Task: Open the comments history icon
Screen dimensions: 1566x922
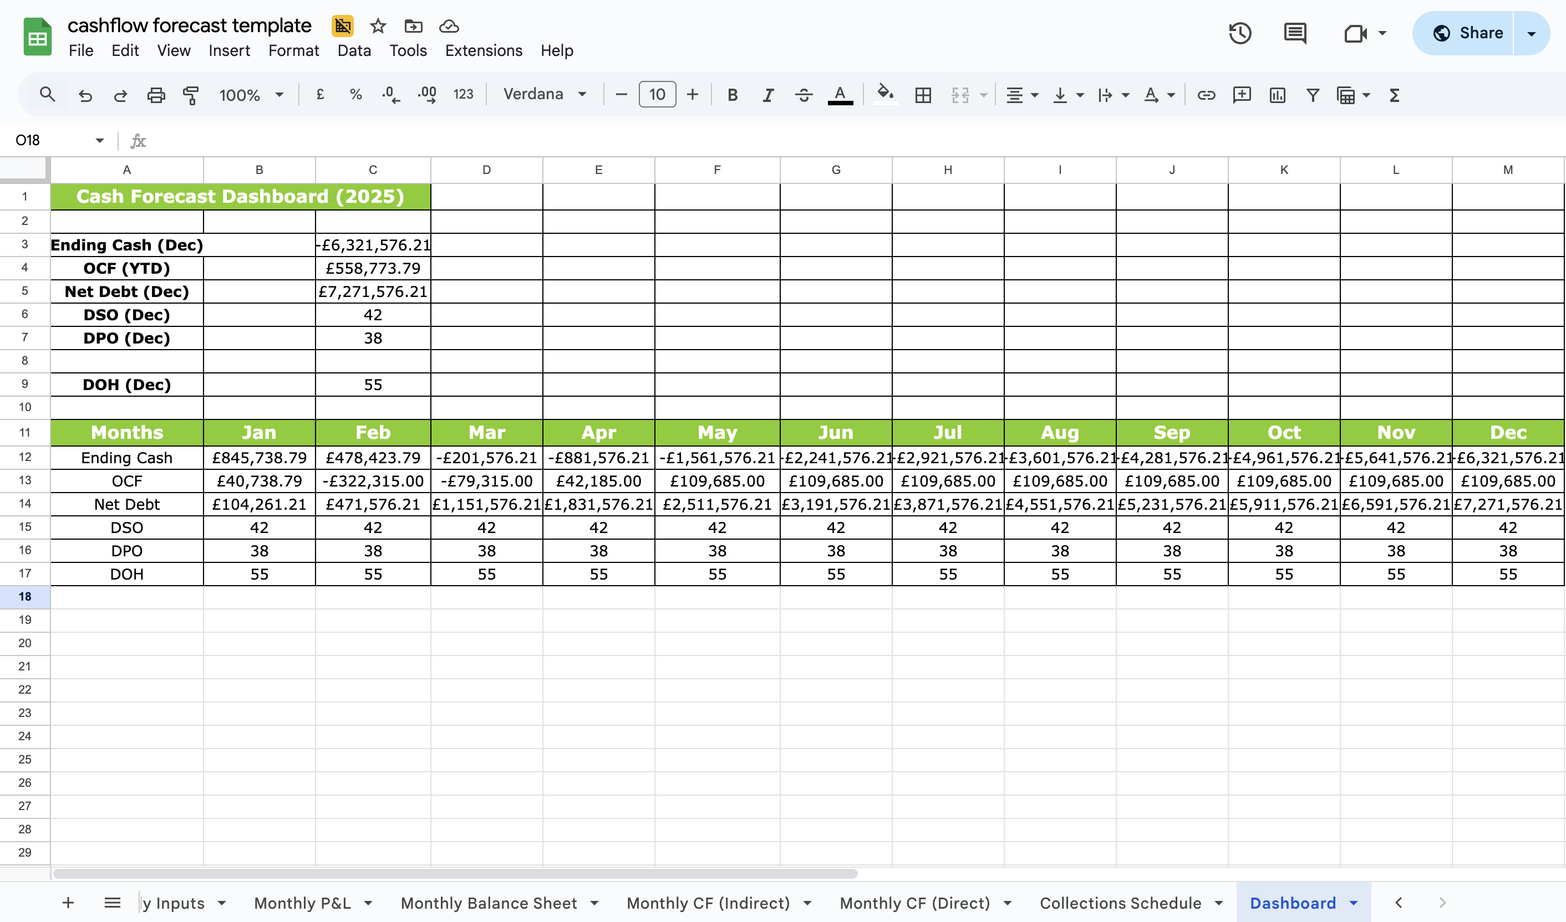Action: click(x=1295, y=33)
